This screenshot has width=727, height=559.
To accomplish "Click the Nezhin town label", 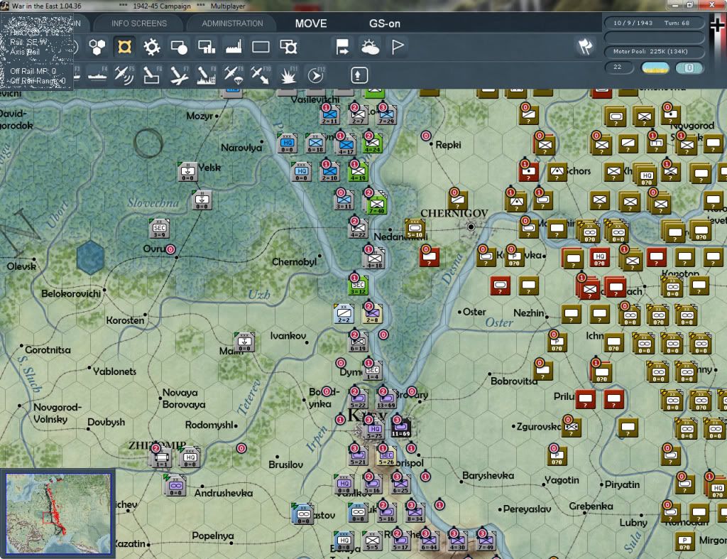I will [x=528, y=313].
